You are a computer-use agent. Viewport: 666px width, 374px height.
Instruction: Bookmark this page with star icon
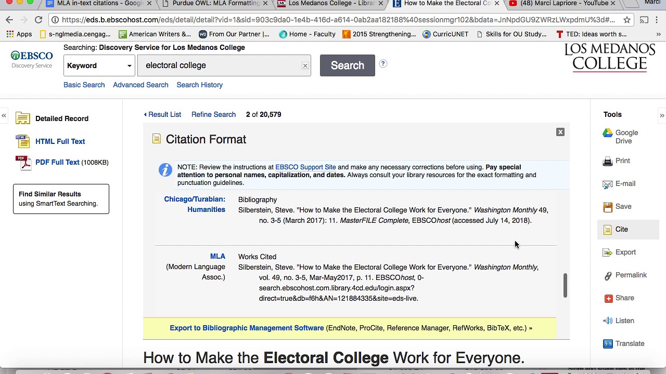point(627,20)
